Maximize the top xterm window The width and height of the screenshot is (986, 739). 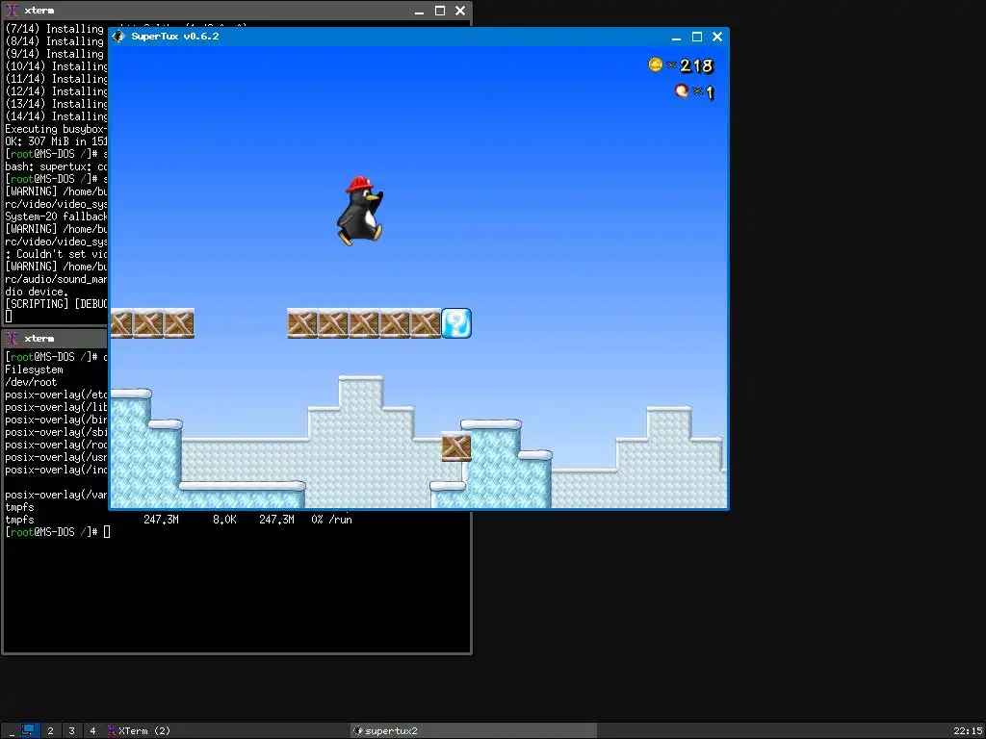pyautogui.click(x=440, y=11)
